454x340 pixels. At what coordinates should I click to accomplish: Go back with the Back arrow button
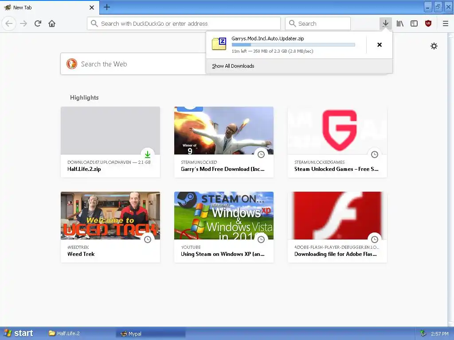(x=9, y=23)
